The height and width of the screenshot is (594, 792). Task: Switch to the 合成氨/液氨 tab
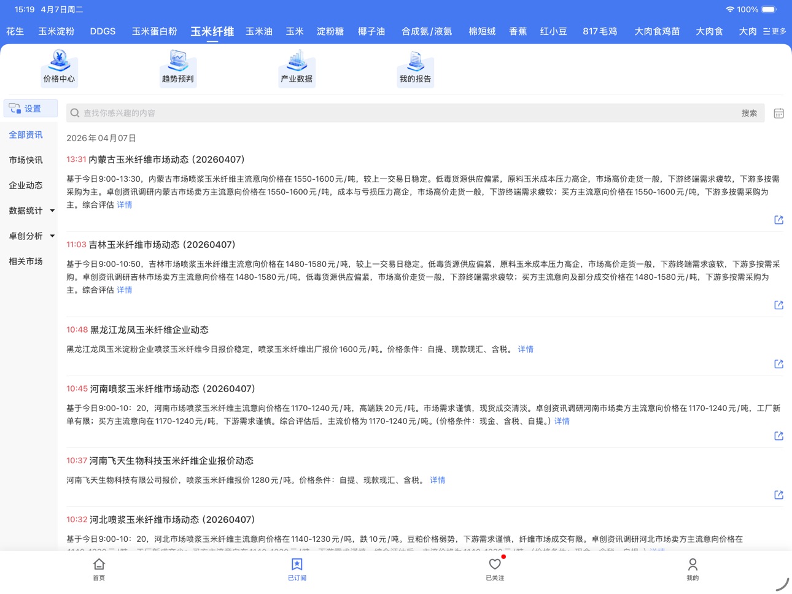(x=427, y=31)
